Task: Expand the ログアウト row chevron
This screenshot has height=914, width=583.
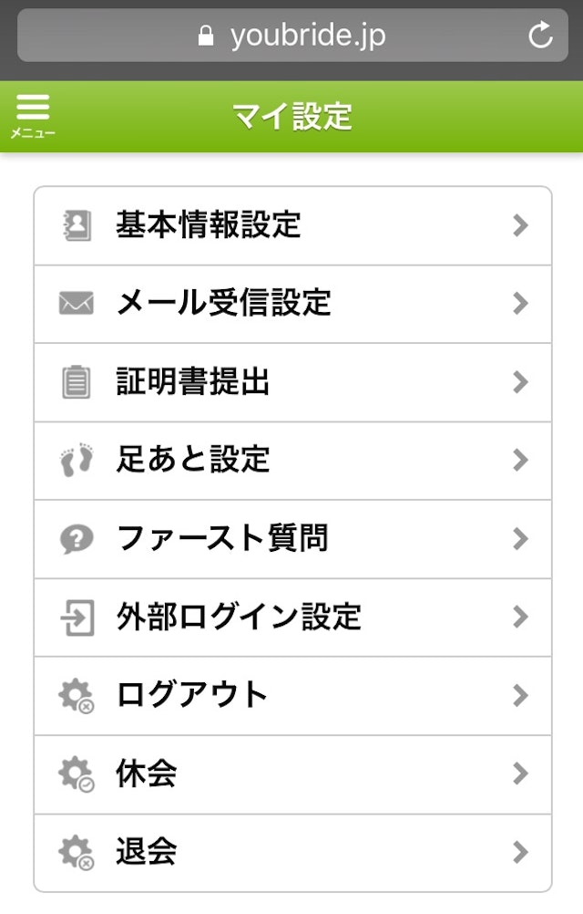Action: [519, 695]
